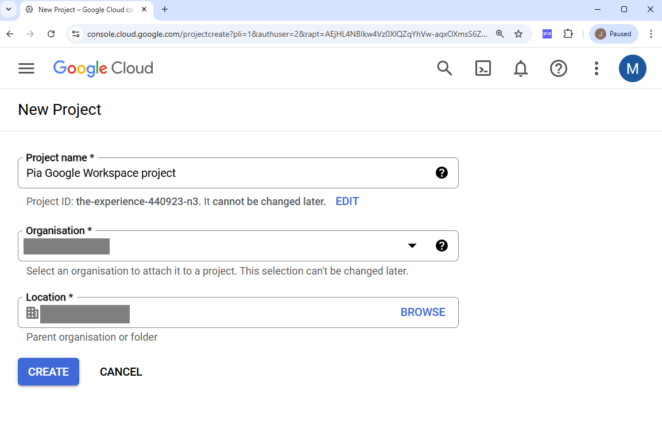Open the M account avatar
662x444 pixels.
(x=632, y=68)
